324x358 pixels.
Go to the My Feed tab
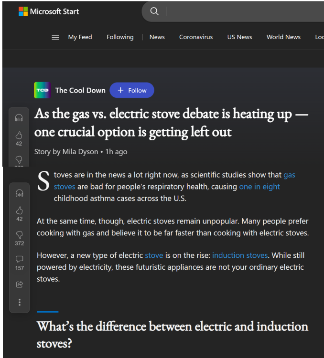click(80, 37)
